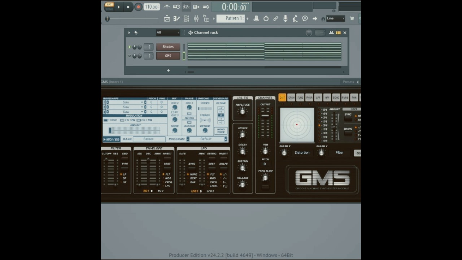Click the MIDI / EQ tab button
Viewport: 462px width, 260px height.
[x=112, y=139]
